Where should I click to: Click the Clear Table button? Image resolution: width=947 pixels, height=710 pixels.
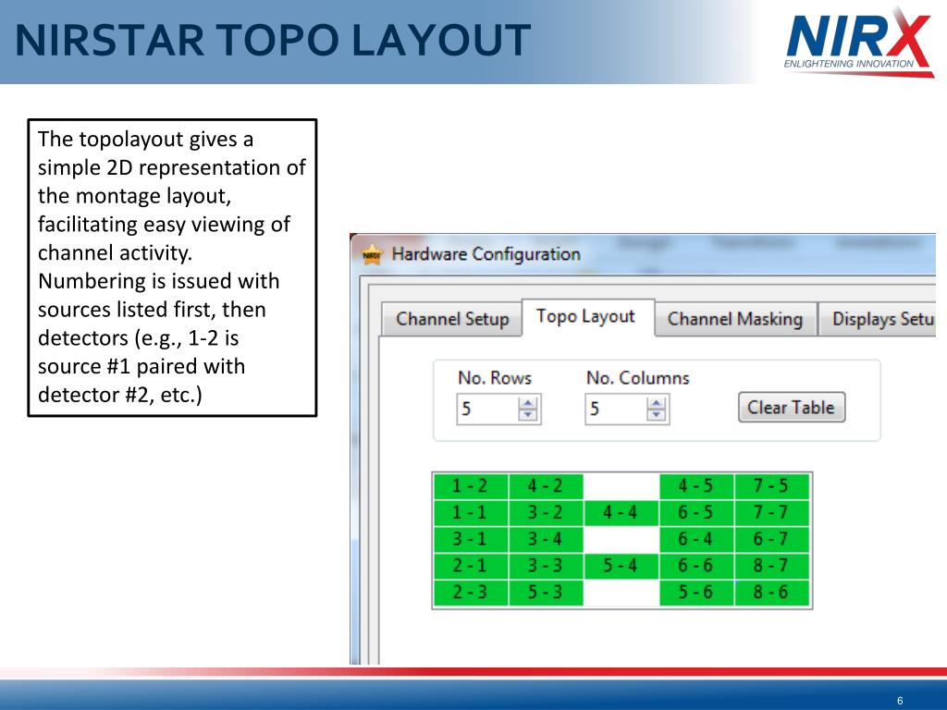coord(792,408)
